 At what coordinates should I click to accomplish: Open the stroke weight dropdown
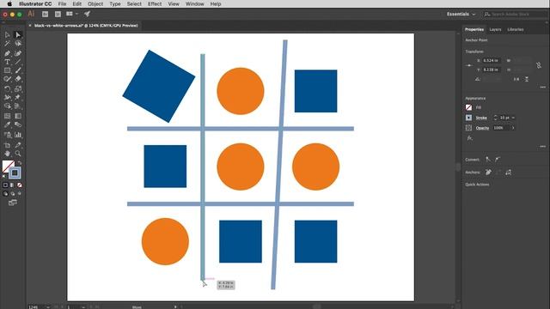point(513,118)
